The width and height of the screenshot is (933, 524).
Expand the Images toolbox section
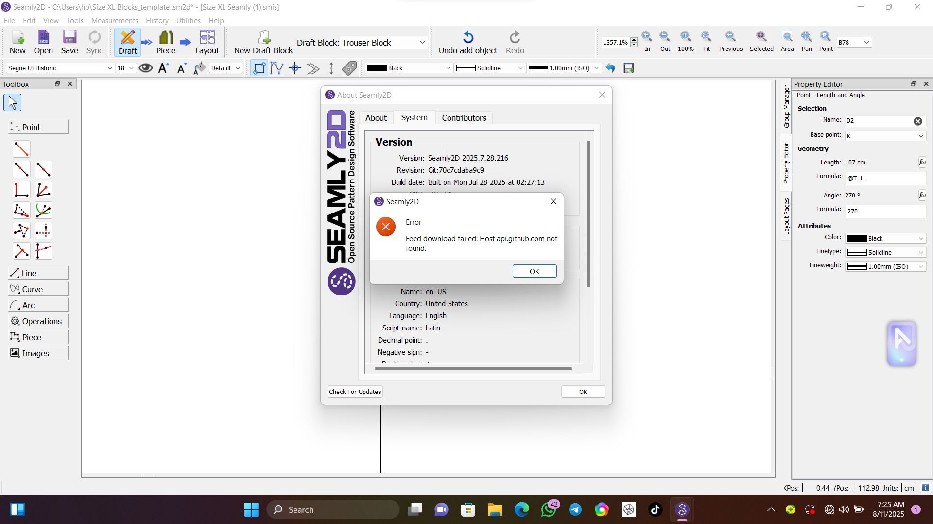[38, 353]
